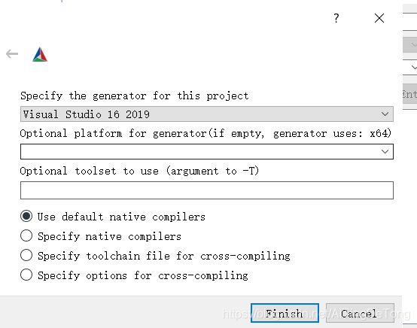Click the chevron on the platform combo box
This screenshot has width=417, height=328.
[385, 151]
